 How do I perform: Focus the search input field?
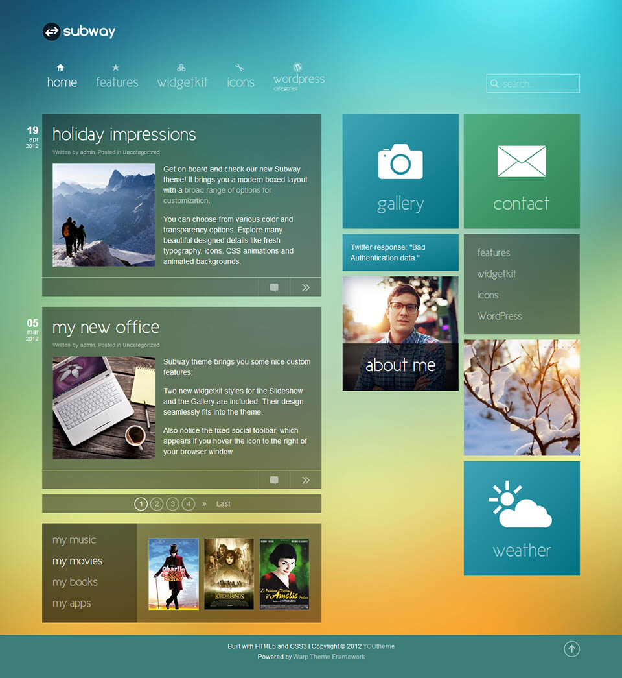(x=538, y=84)
